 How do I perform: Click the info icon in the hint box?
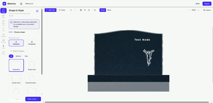click(11, 22)
